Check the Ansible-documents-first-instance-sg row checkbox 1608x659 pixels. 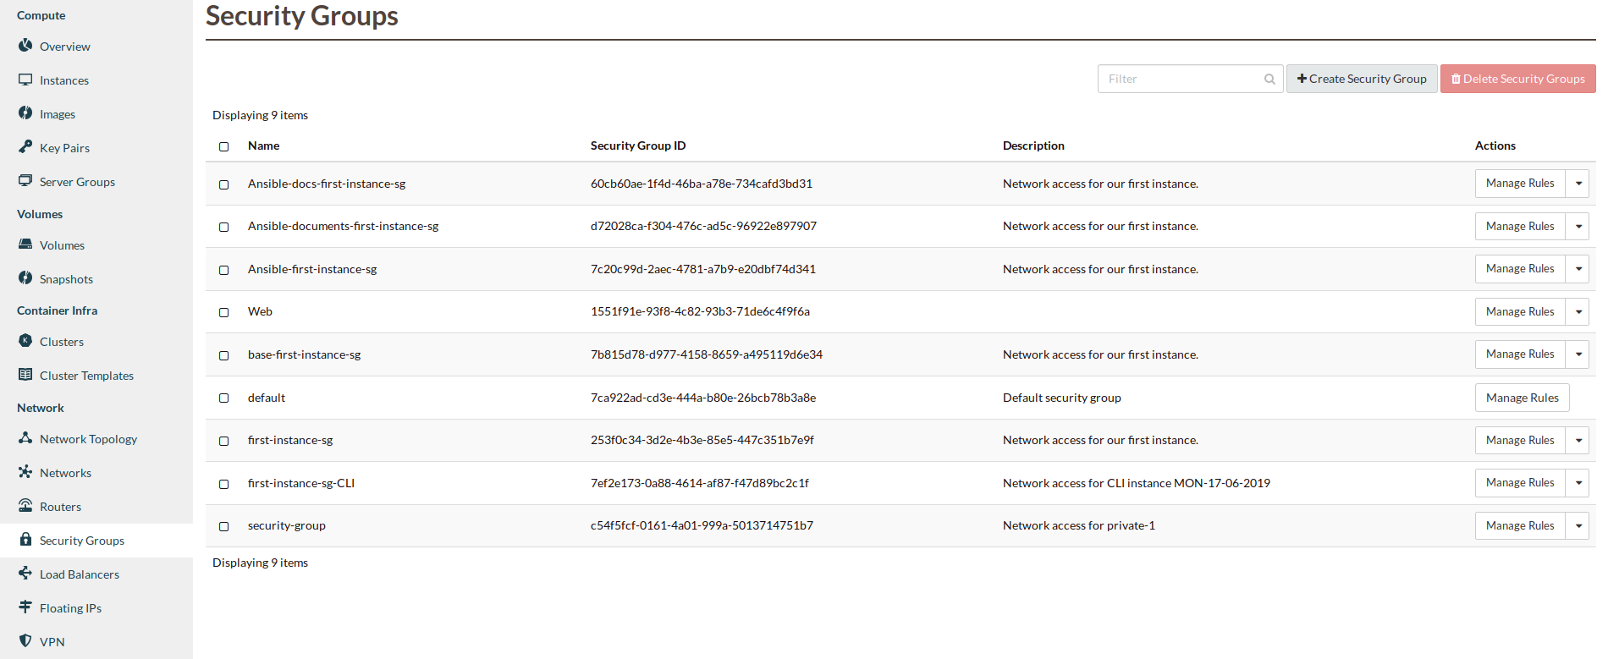pos(224,227)
